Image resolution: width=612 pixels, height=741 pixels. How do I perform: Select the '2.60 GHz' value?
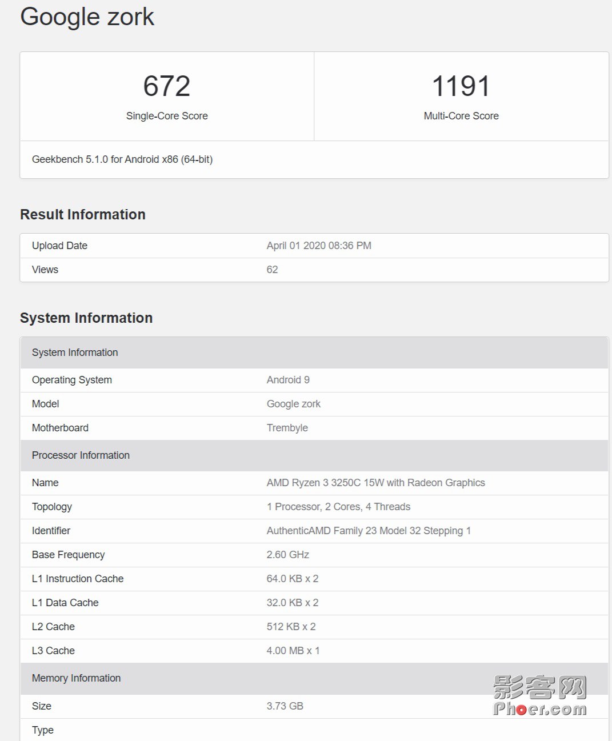tap(288, 555)
